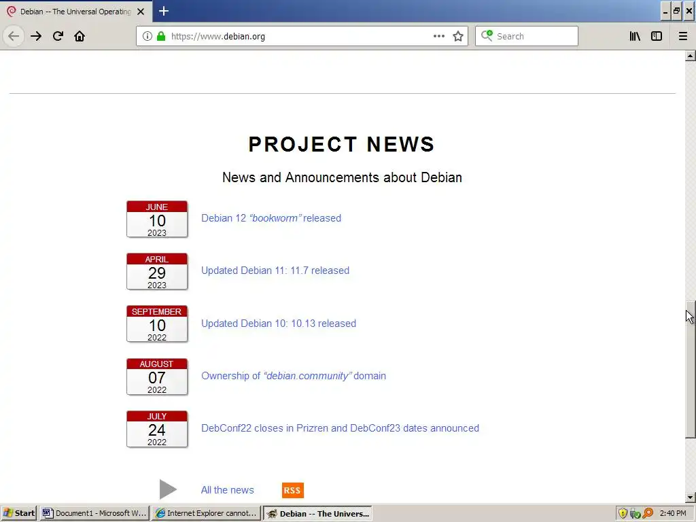Follow the All the news link

point(227,489)
